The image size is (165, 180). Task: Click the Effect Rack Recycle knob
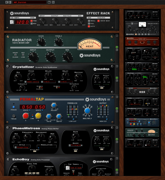click(67, 21)
